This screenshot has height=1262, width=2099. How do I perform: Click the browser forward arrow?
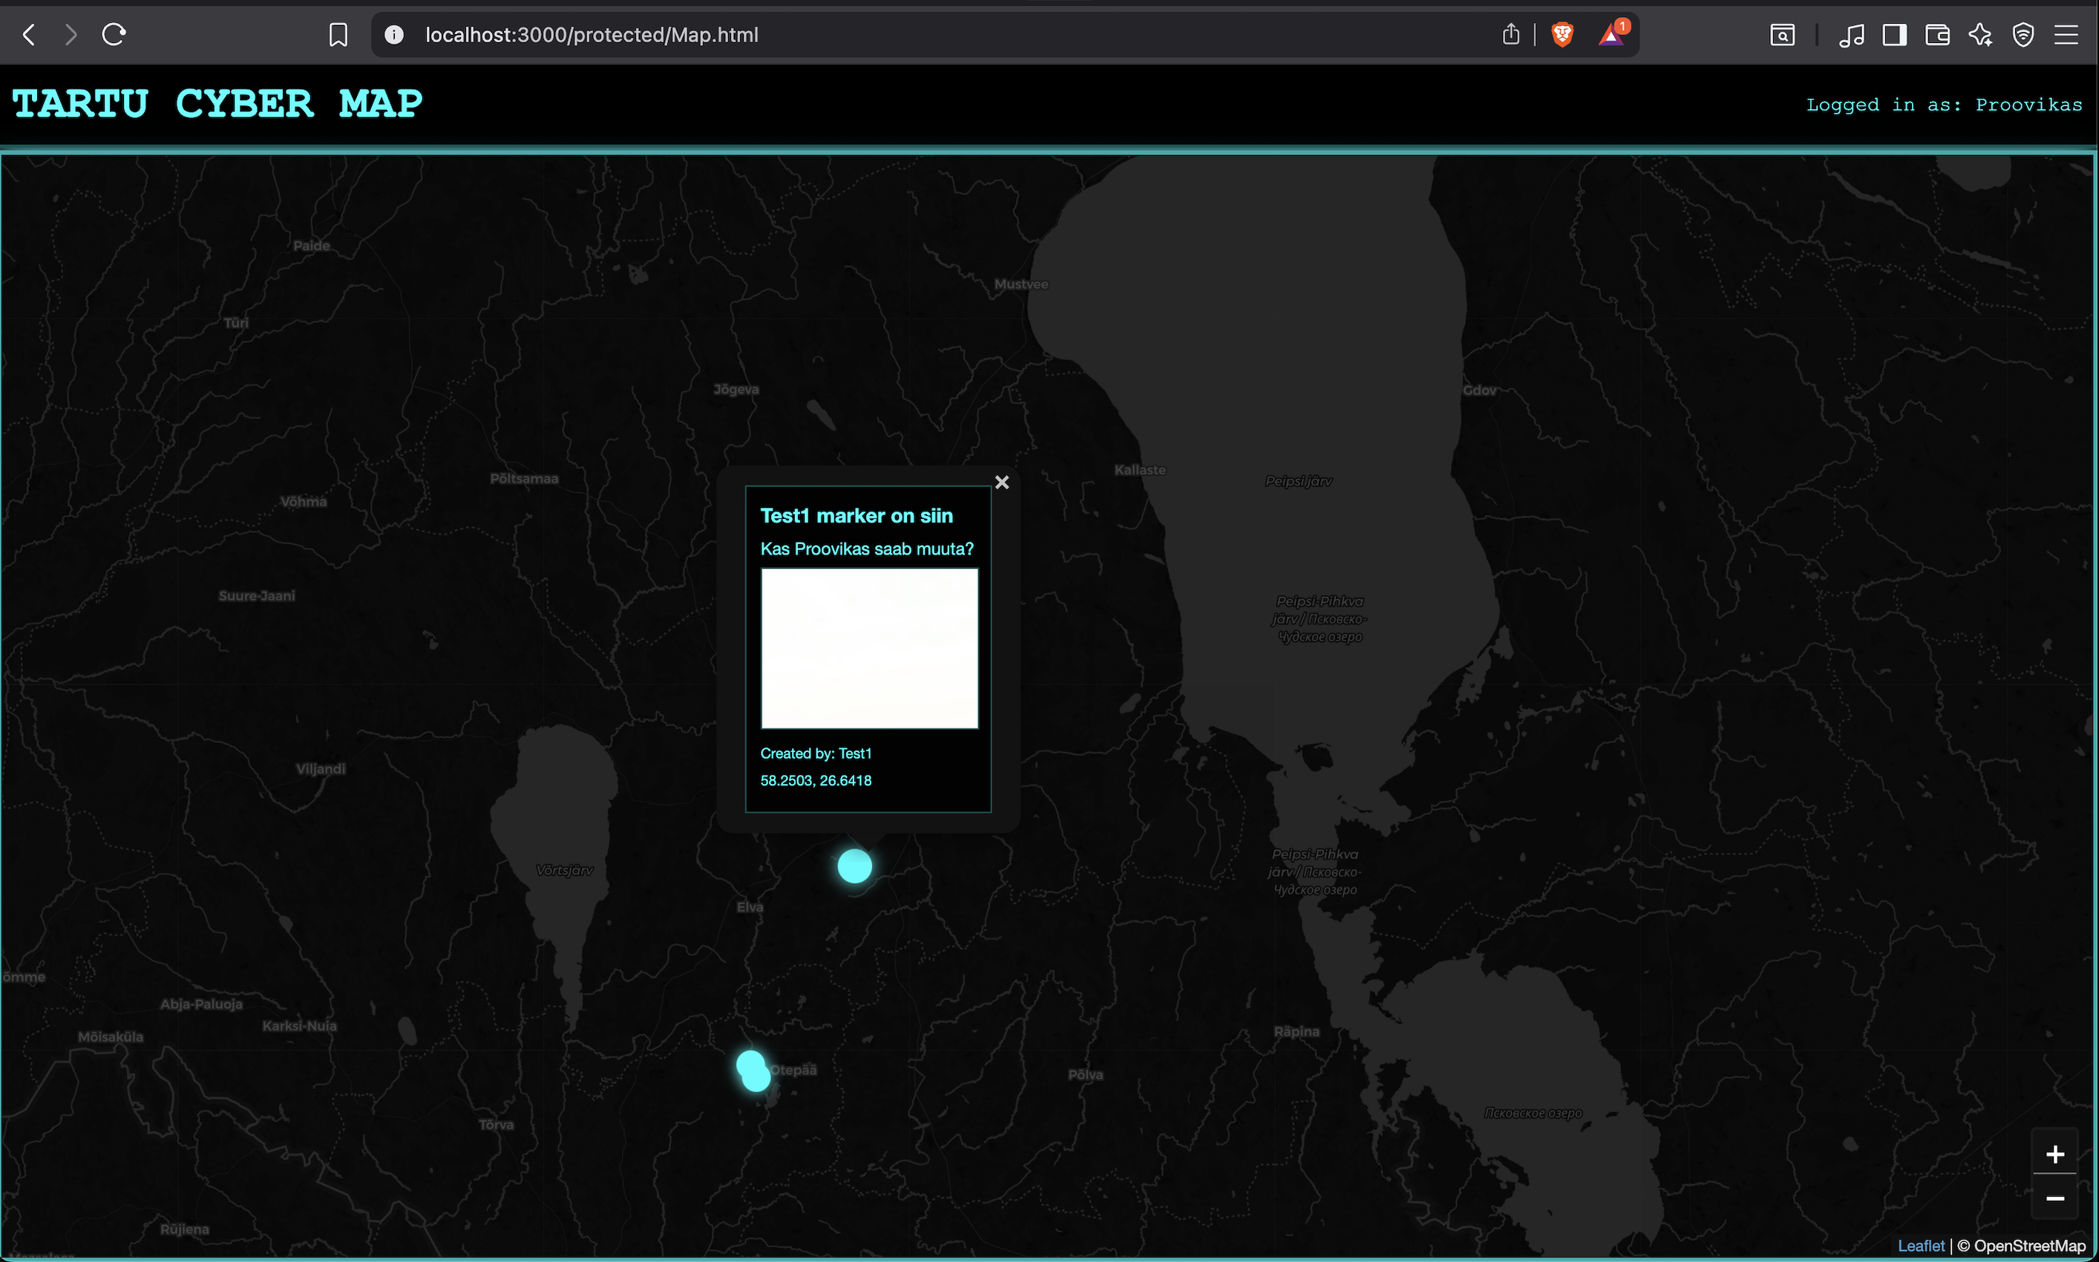[71, 35]
